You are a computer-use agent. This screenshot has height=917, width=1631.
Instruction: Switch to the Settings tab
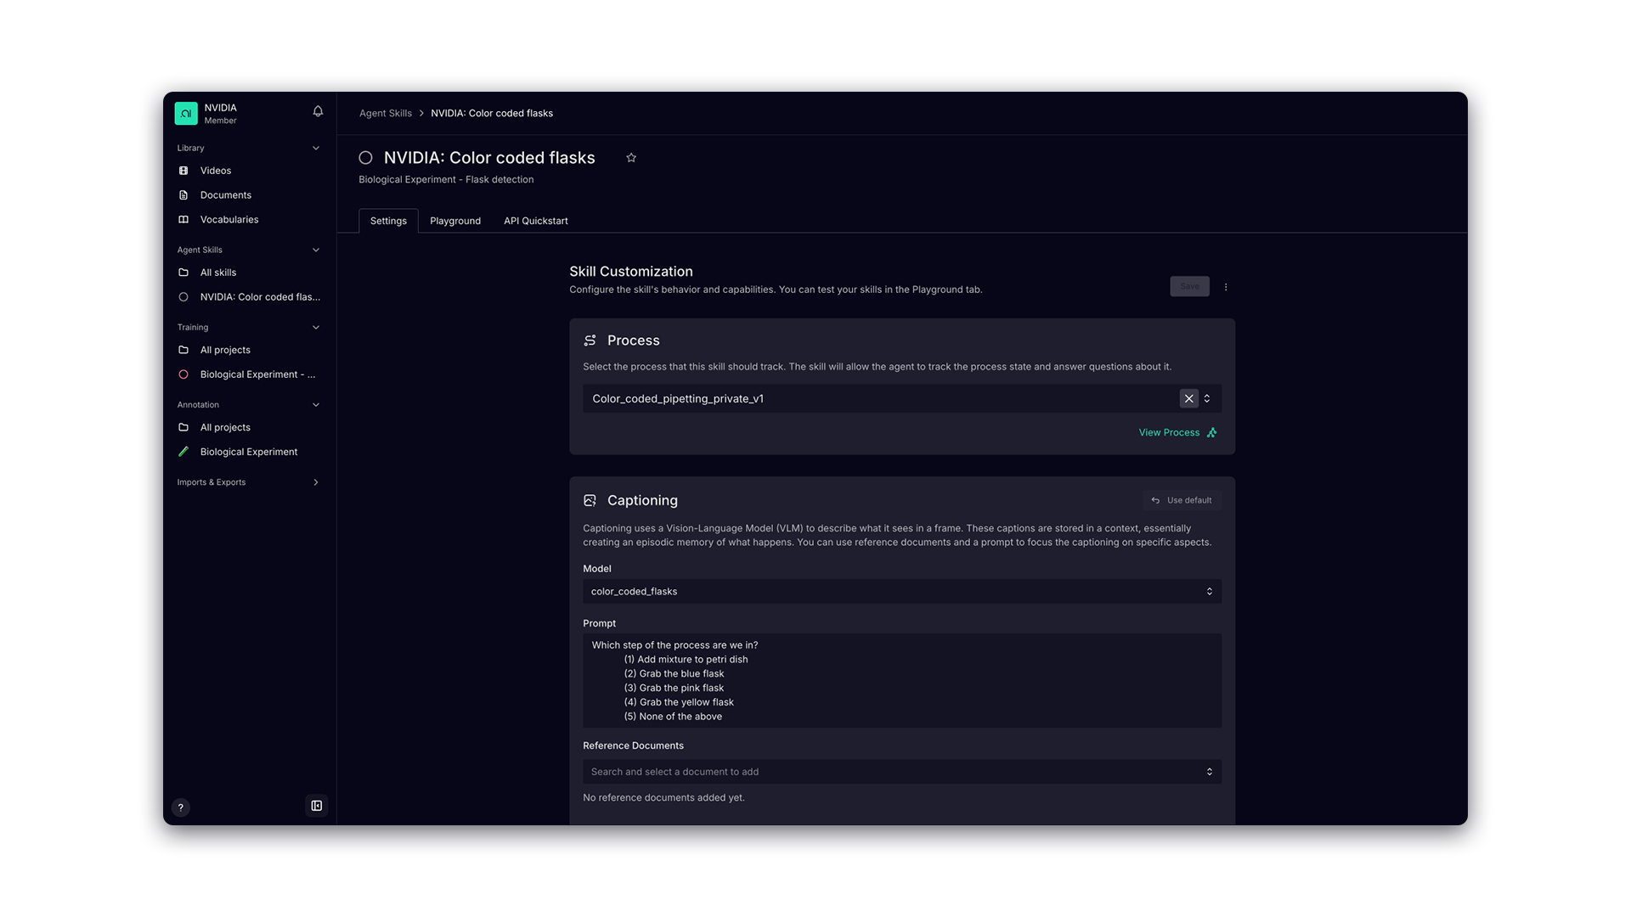[x=388, y=221]
